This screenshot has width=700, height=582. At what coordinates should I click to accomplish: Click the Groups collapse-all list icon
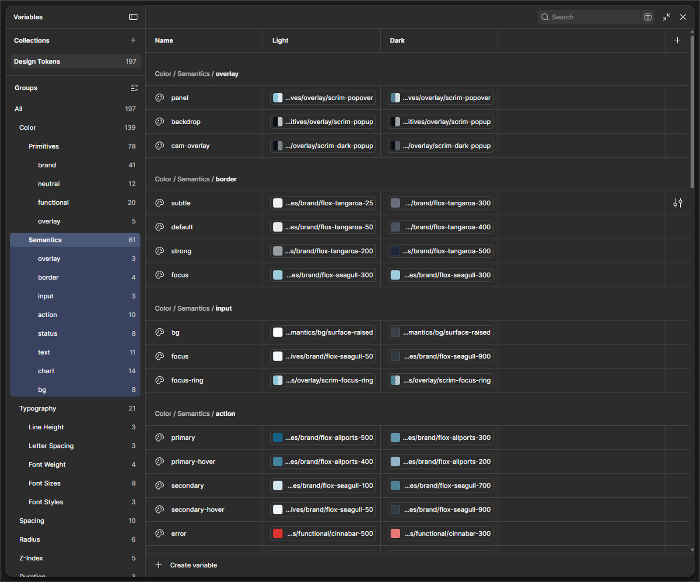(x=134, y=88)
